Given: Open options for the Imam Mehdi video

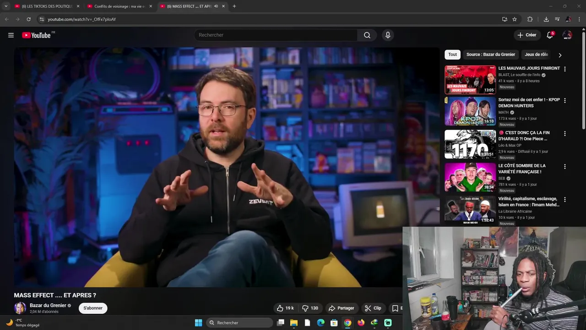Looking at the screenshot, I should coord(564,200).
